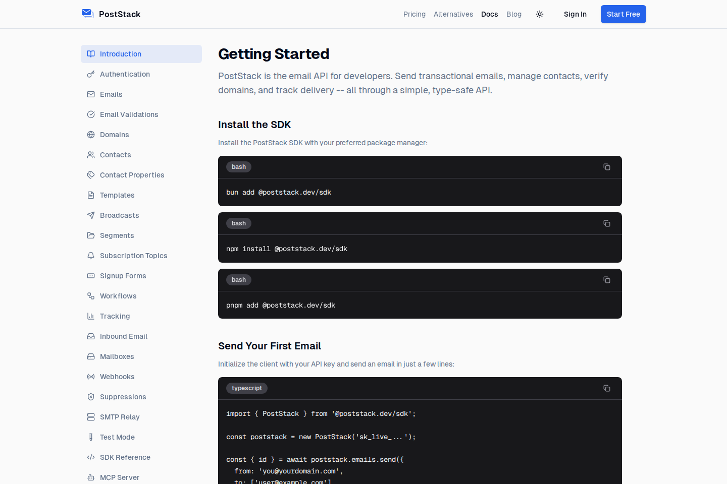Click the Templates document icon
The image size is (727, 484).
coord(91,195)
